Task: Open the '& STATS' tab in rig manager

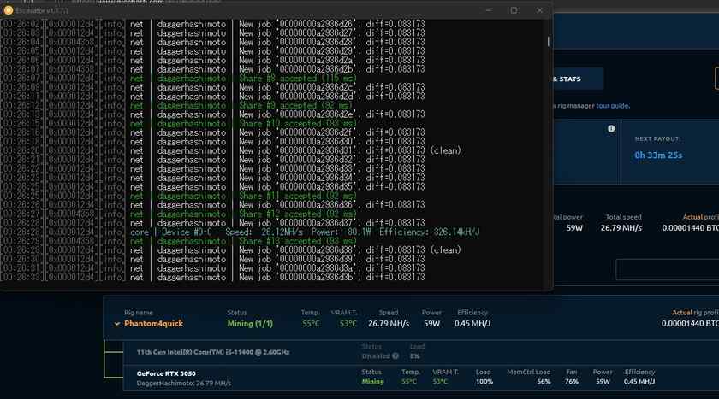Action: coord(578,79)
